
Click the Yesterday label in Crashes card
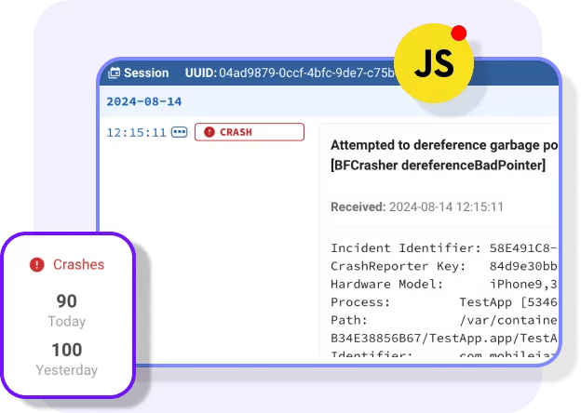point(67,370)
